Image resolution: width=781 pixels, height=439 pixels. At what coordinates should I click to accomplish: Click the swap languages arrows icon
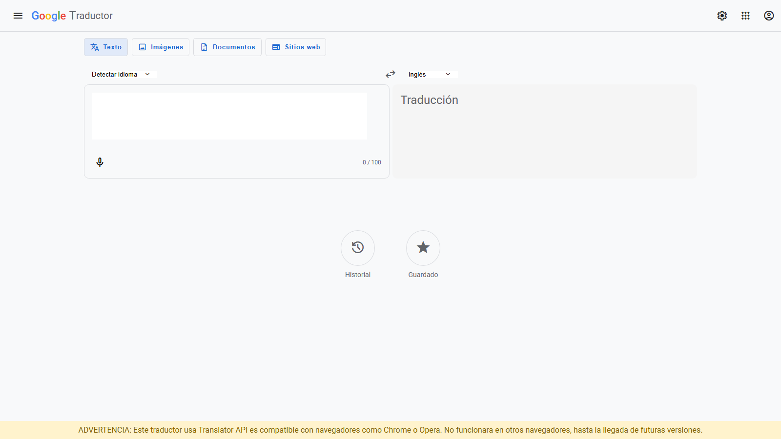390,74
